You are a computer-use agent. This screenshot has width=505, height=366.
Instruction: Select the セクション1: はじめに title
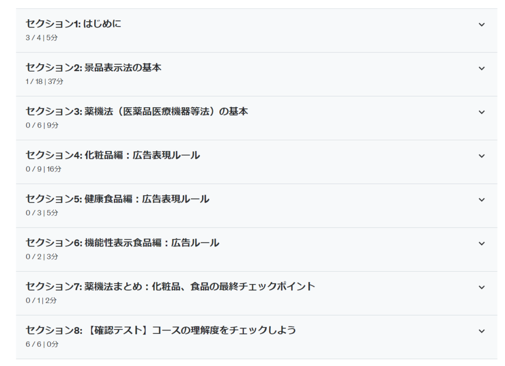(x=73, y=24)
